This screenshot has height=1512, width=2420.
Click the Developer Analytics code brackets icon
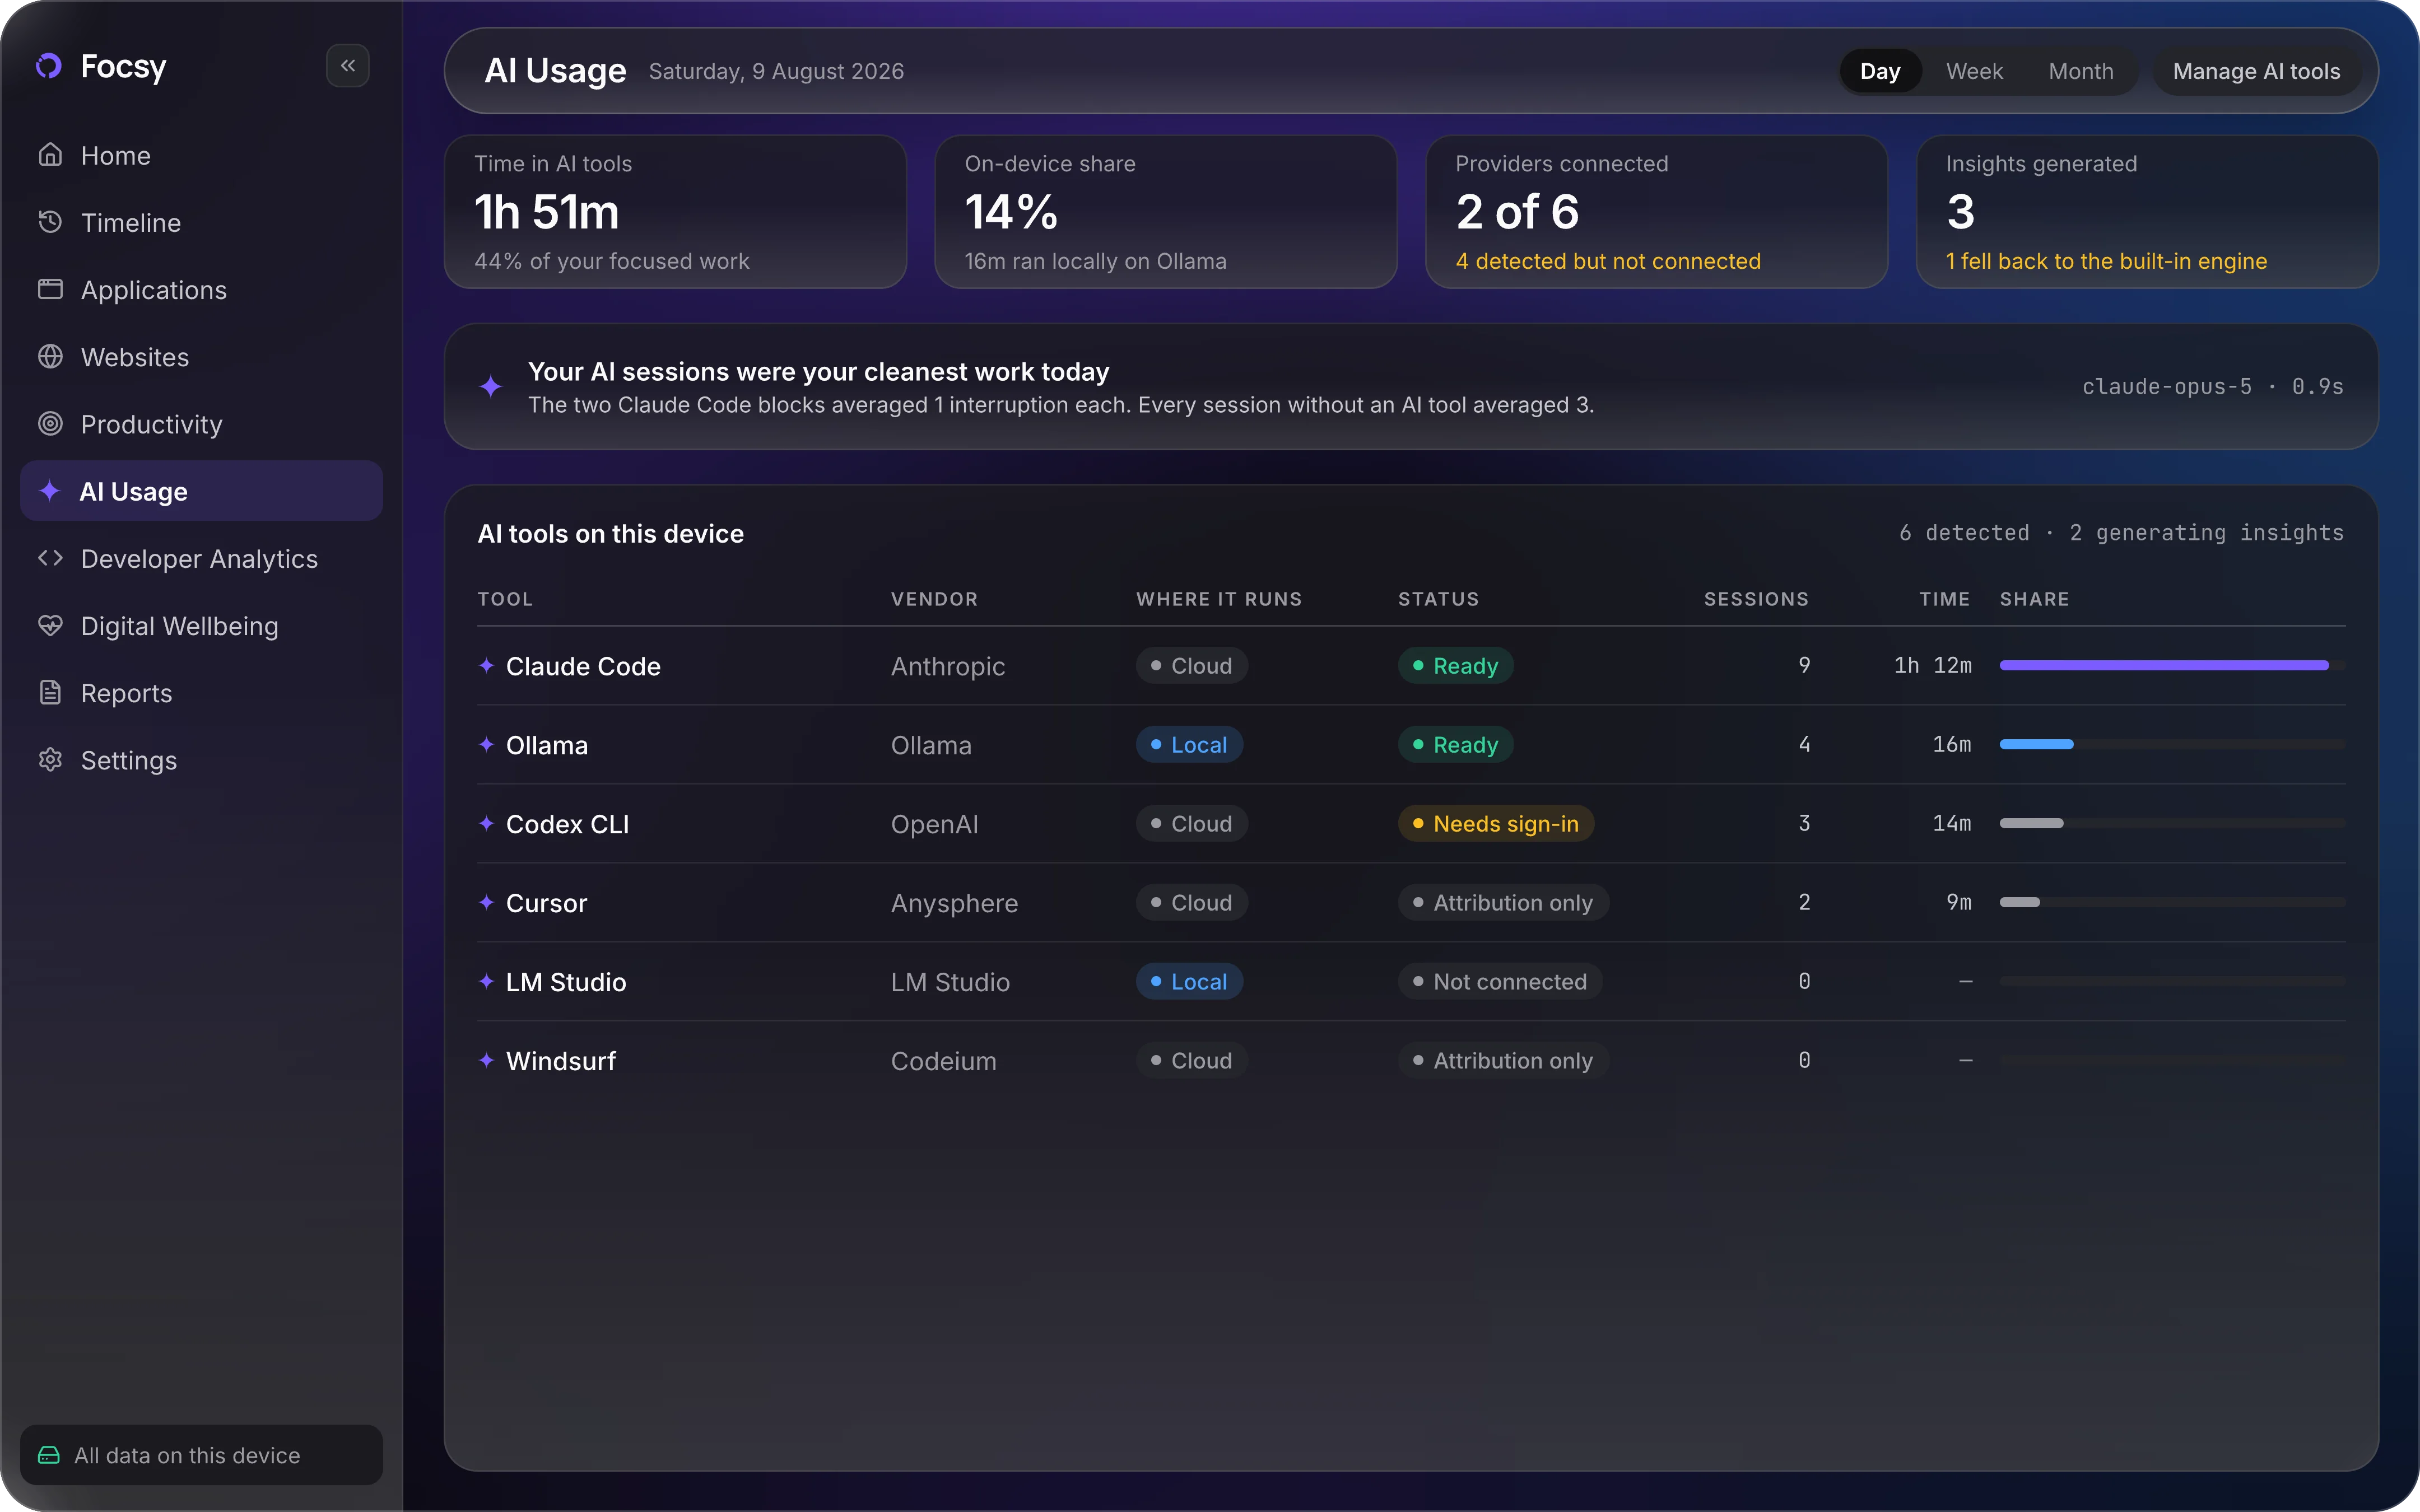tap(50, 558)
